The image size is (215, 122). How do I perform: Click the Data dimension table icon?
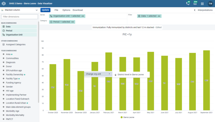pos(4,27)
